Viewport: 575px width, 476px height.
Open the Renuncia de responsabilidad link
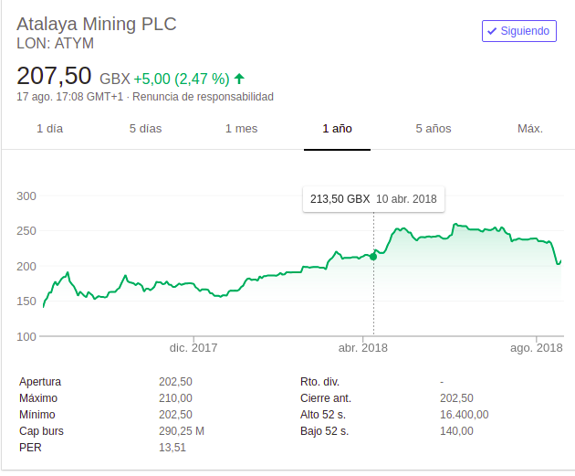pyautogui.click(x=203, y=97)
